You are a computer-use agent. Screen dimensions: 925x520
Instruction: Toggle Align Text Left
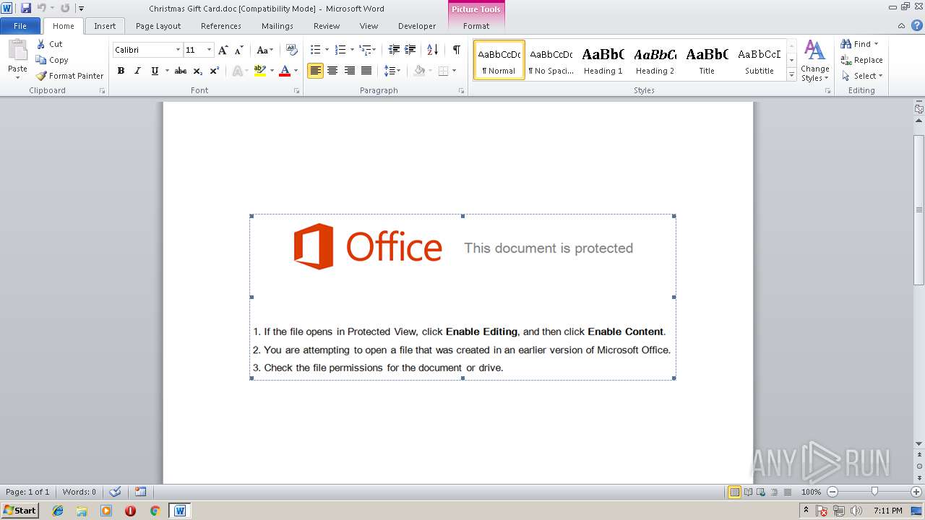point(315,71)
